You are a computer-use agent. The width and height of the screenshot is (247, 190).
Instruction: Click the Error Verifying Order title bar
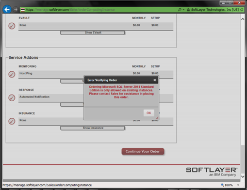(121, 80)
